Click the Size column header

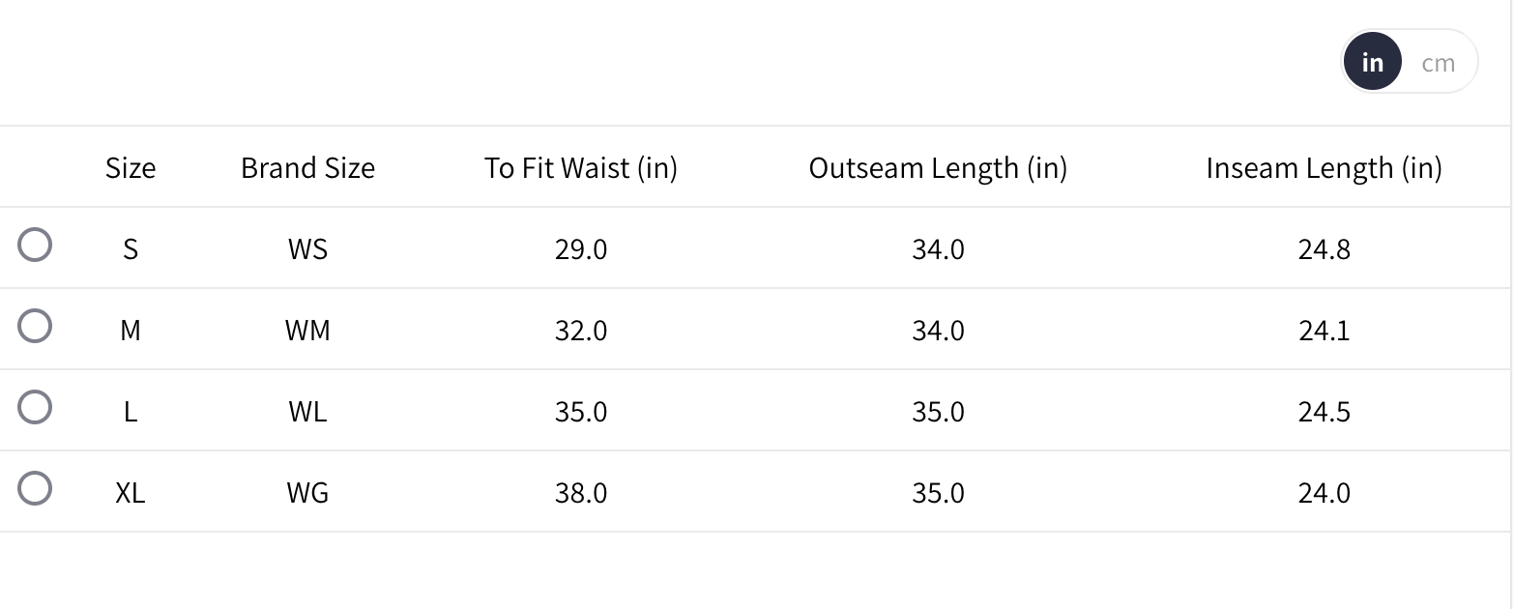tap(131, 168)
